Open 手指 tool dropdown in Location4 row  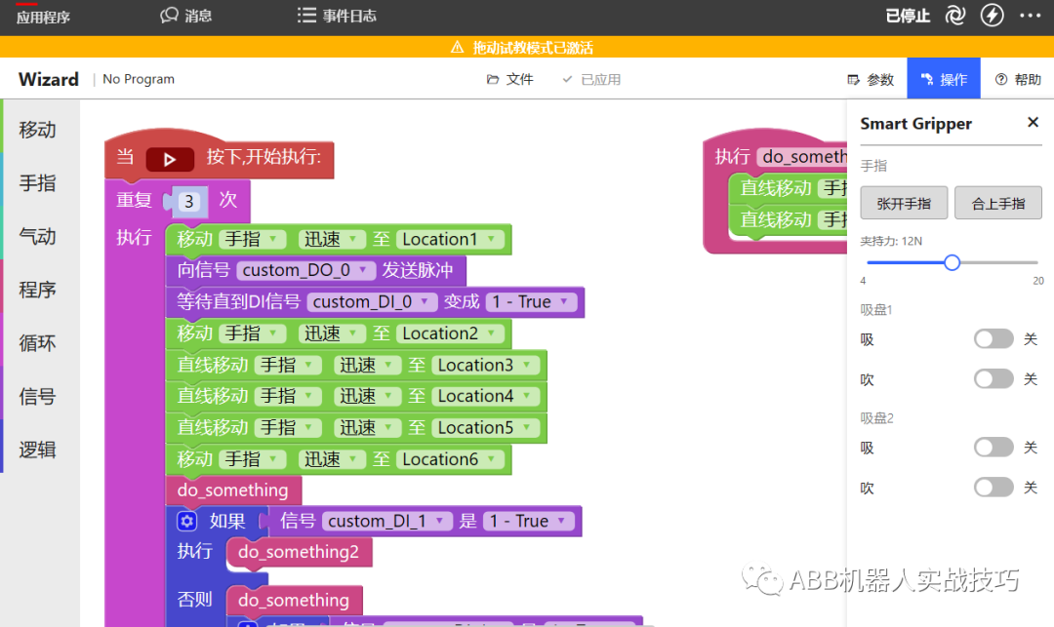point(288,397)
